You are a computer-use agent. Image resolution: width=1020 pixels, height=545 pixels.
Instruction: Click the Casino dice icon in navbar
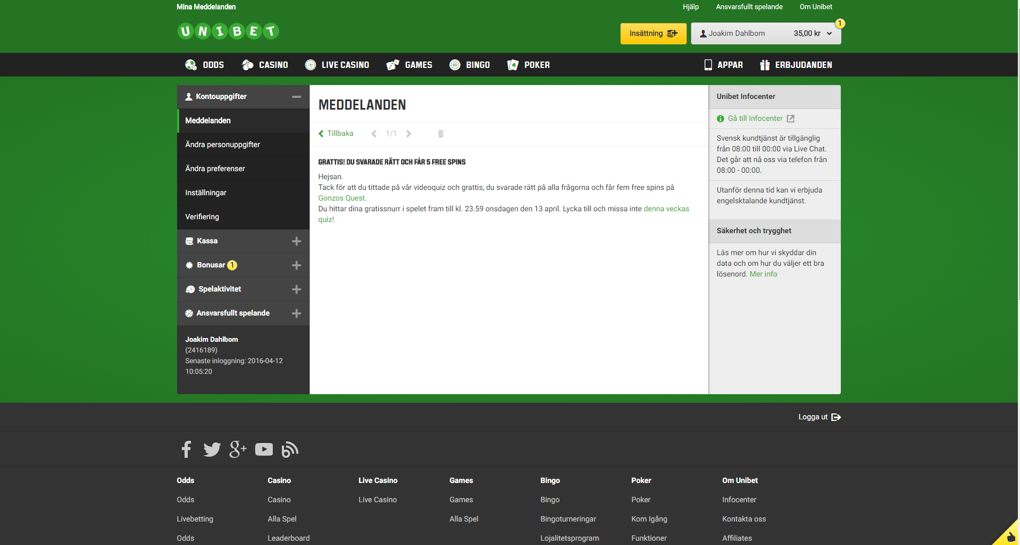click(247, 65)
